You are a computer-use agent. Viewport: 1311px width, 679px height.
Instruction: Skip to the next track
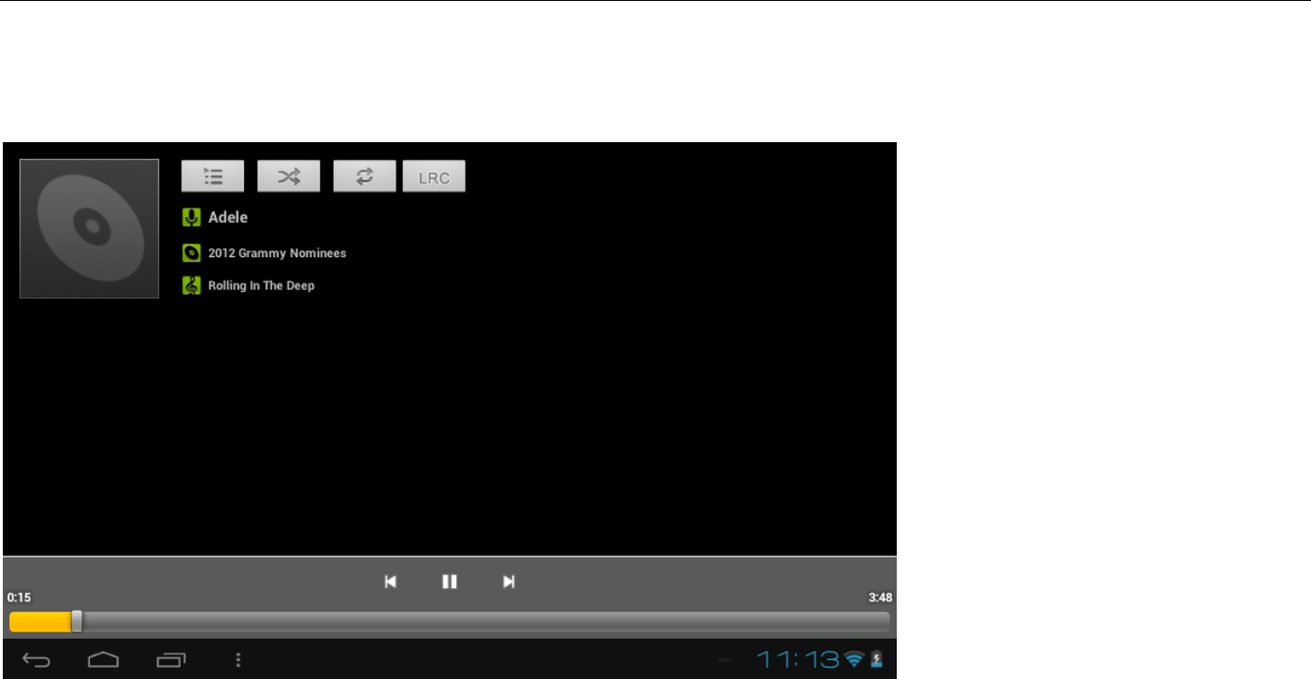[509, 582]
